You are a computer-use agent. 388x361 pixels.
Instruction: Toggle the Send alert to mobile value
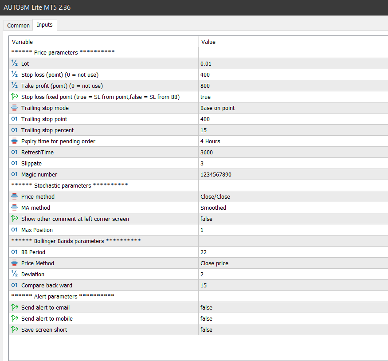point(207,318)
